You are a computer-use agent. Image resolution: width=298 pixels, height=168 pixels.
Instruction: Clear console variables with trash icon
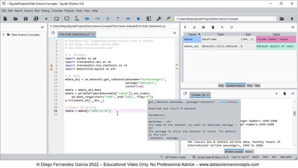point(284,93)
